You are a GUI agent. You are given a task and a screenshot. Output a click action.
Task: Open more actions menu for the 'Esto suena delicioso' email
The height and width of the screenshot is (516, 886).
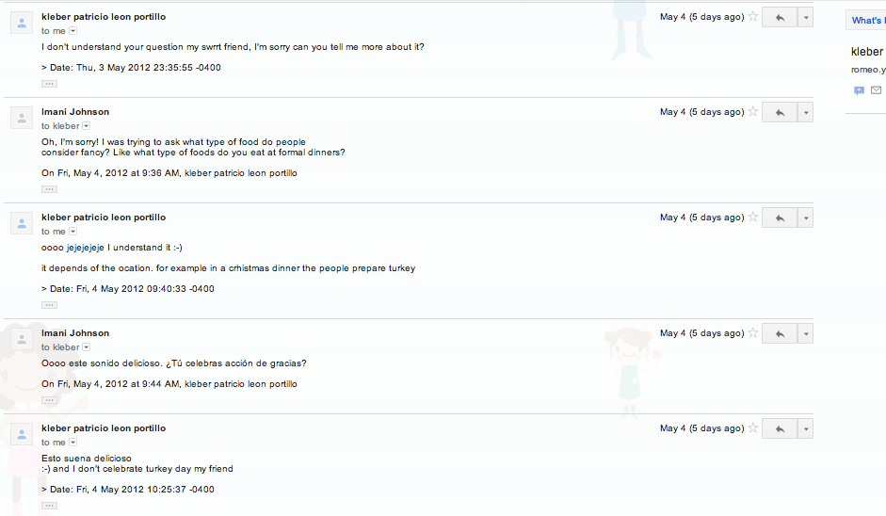pos(805,429)
